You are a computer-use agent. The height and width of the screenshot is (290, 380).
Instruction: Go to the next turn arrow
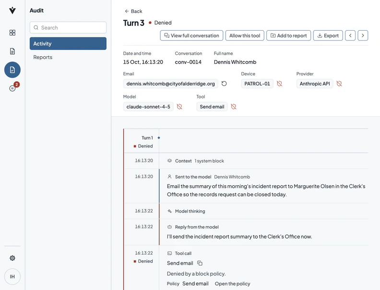click(x=363, y=36)
